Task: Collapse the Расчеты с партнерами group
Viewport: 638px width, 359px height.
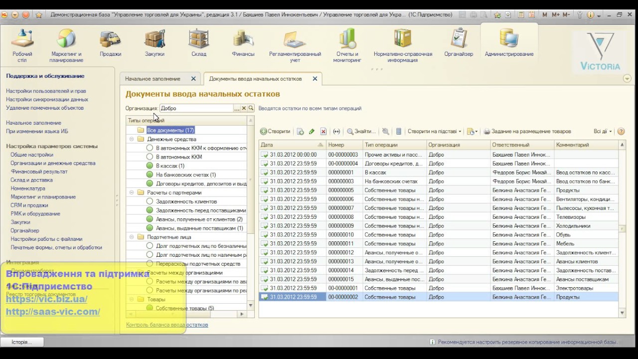Action: [x=132, y=192]
